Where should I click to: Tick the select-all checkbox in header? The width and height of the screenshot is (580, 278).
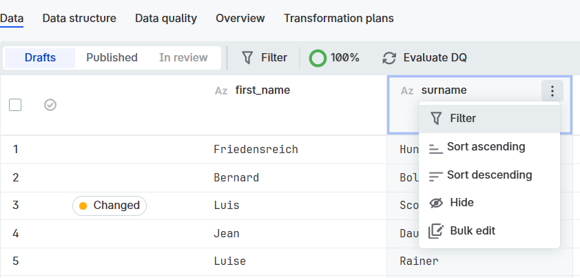(15, 106)
